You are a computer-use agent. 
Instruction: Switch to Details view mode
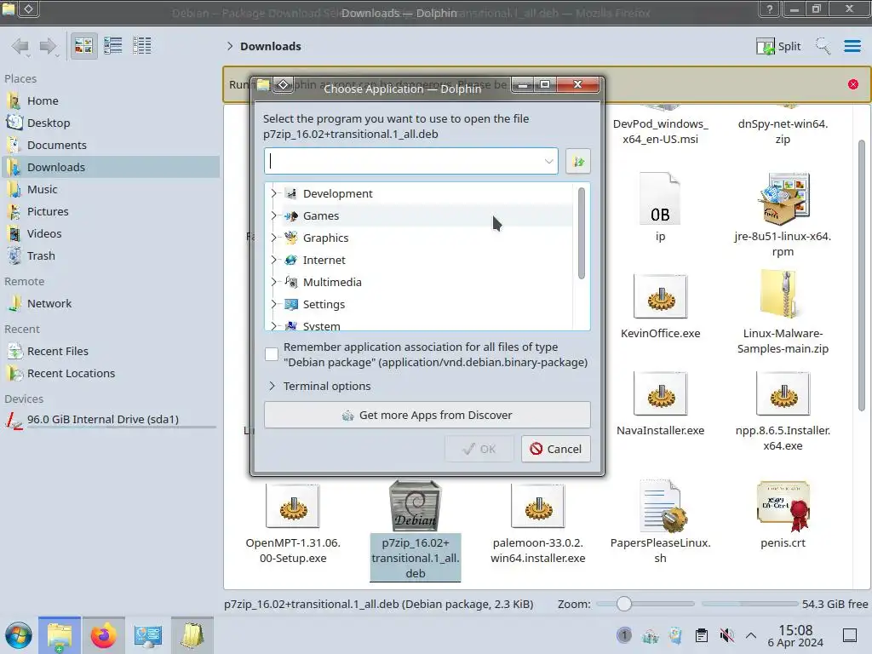[142, 46]
